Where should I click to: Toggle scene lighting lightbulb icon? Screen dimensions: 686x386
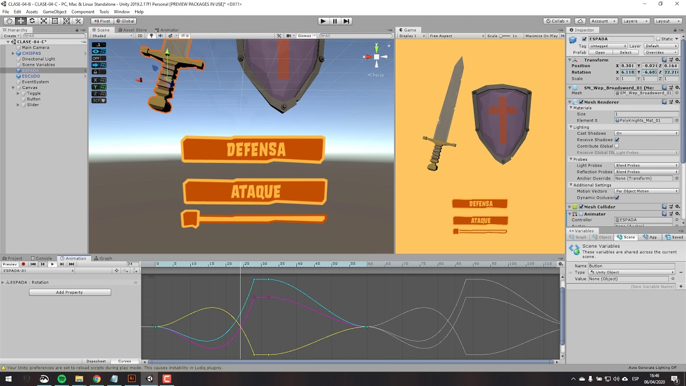coord(151,36)
